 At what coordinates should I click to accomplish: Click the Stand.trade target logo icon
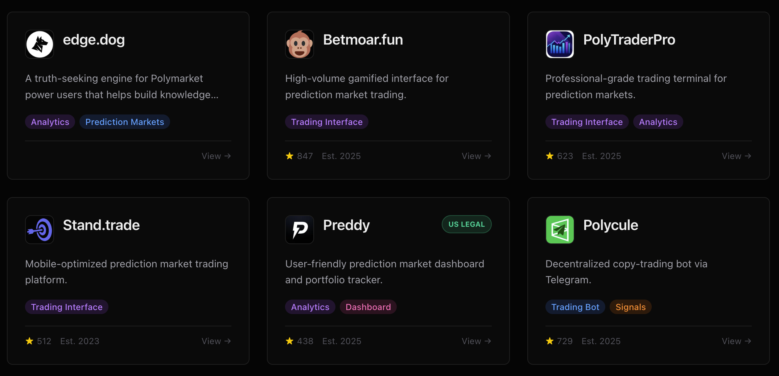coord(40,230)
